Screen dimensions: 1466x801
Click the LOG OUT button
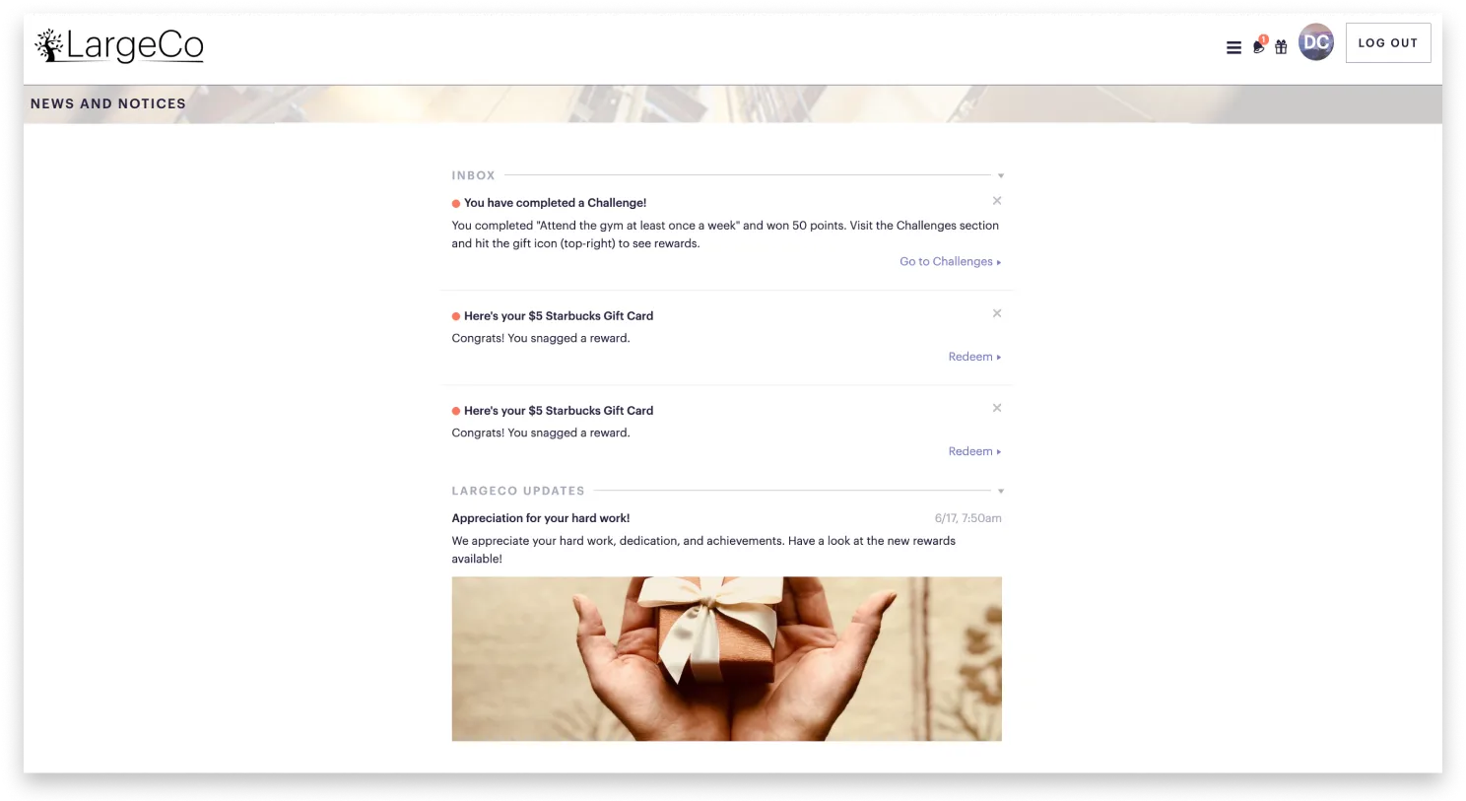1388,43
